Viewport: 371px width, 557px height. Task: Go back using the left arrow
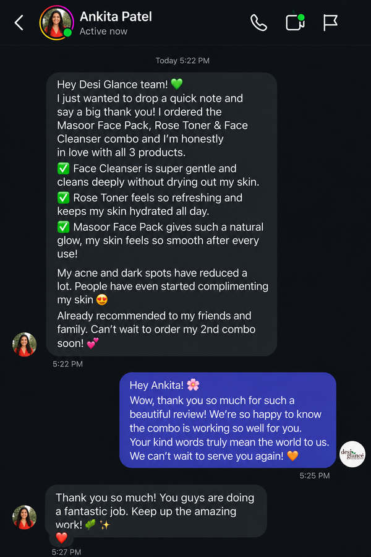[19, 23]
